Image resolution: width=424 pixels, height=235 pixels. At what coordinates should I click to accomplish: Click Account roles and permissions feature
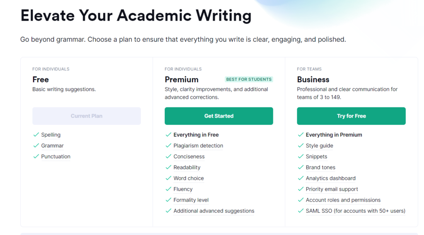343,200
